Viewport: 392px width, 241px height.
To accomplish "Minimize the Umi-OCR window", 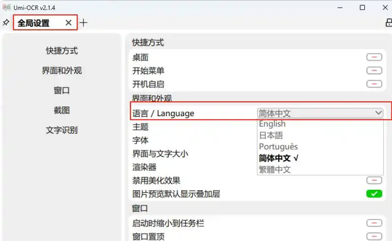I will [x=340, y=8].
